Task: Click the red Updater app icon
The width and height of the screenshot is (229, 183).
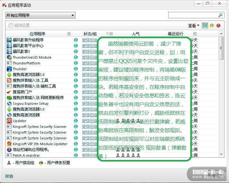Action: 9,121
